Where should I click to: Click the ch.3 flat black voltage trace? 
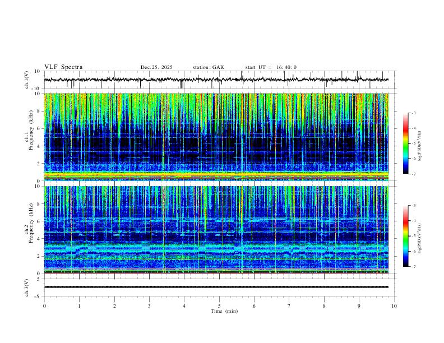(216, 287)
